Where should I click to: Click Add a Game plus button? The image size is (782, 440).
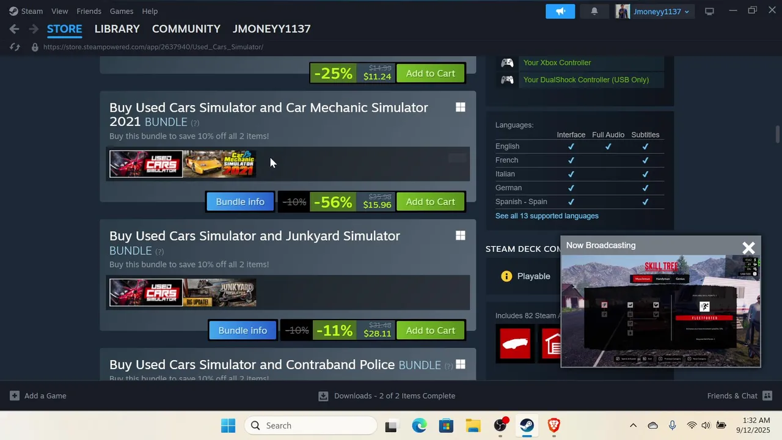[15, 395]
